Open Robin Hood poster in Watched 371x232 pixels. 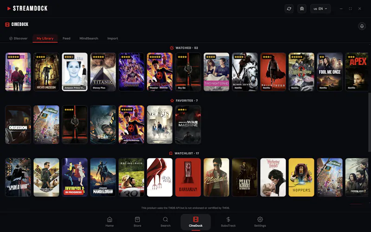(x=245, y=72)
